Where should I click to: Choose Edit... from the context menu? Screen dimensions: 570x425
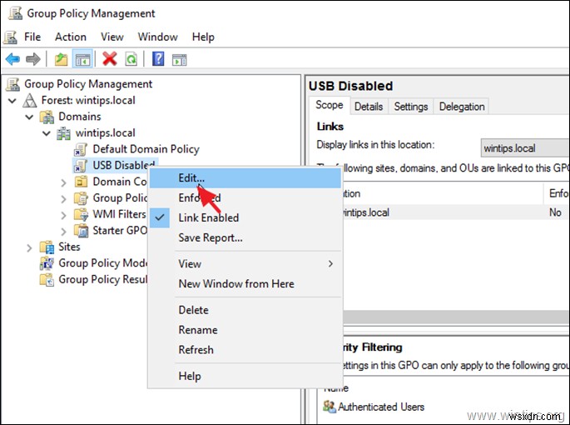tap(245, 178)
